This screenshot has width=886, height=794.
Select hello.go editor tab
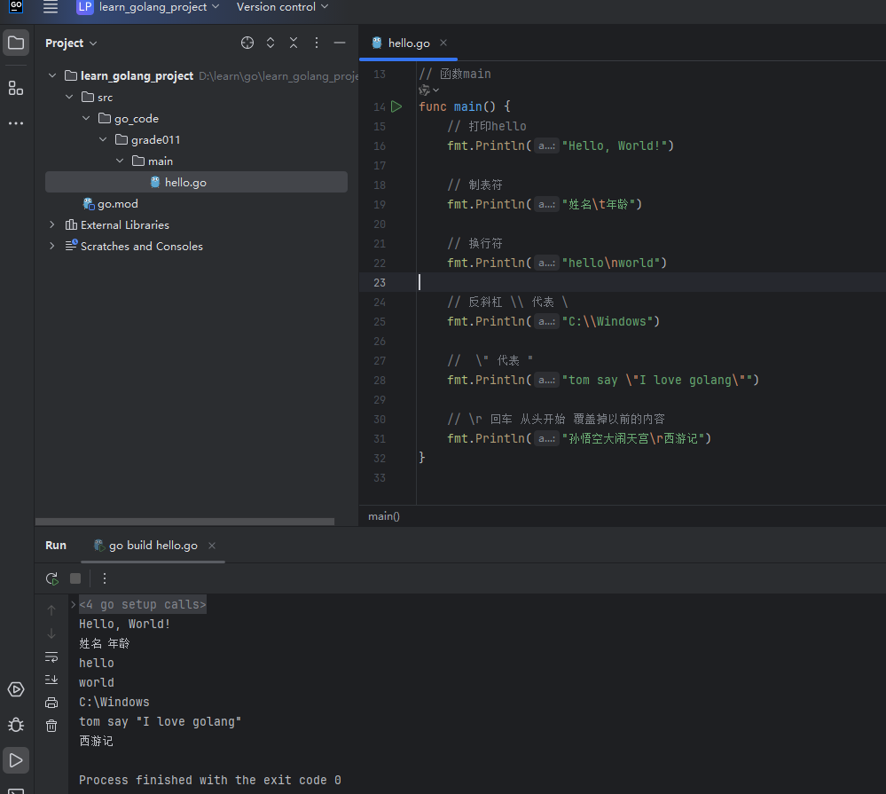click(409, 43)
